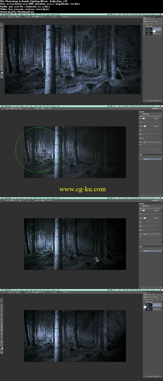The image size is (163, 381).
Task: Click light center pin in second screenshot's canvas
Action: coord(38,150)
